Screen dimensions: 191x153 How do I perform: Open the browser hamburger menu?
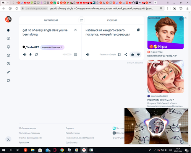tap(168, 3)
